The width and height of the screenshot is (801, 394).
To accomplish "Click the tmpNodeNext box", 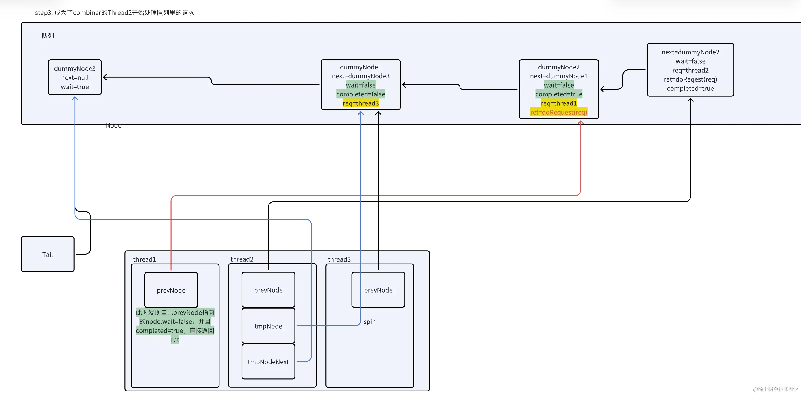I will 268,362.
